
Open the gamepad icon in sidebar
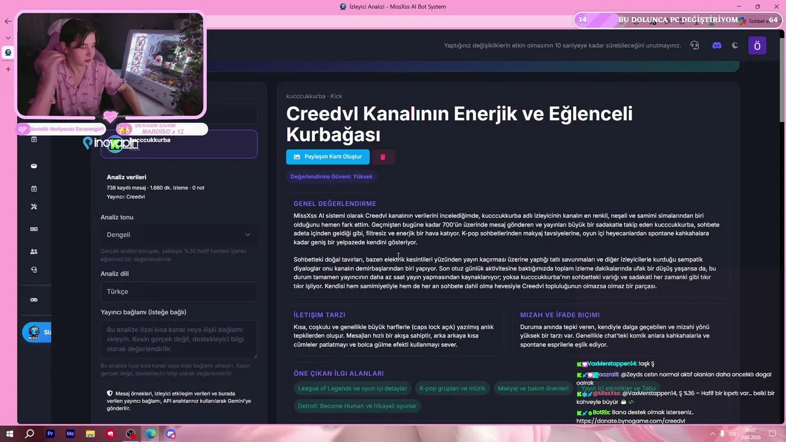pyautogui.click(x=34, y=300)
